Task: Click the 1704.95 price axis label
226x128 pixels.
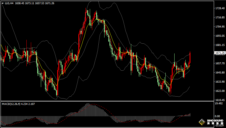Action: [x=220, y=27]
